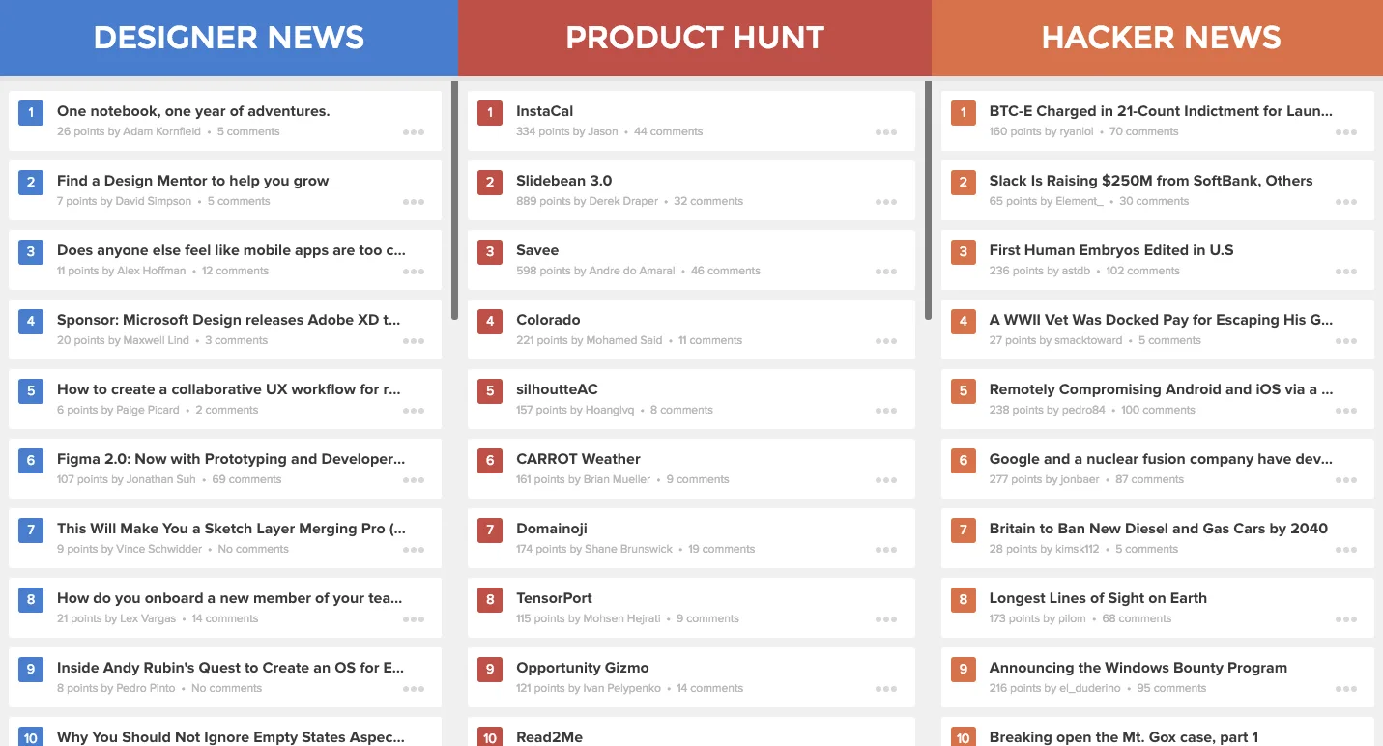Image resolution: width=1383 pixels, height=746 pixels.
Task: Open ellipsis for 'How do you onboard a new member'
Action: (x=414, y=619)
